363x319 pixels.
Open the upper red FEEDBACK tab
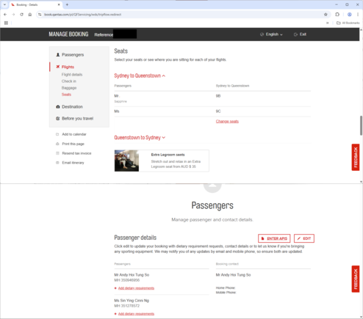[356, 157]
